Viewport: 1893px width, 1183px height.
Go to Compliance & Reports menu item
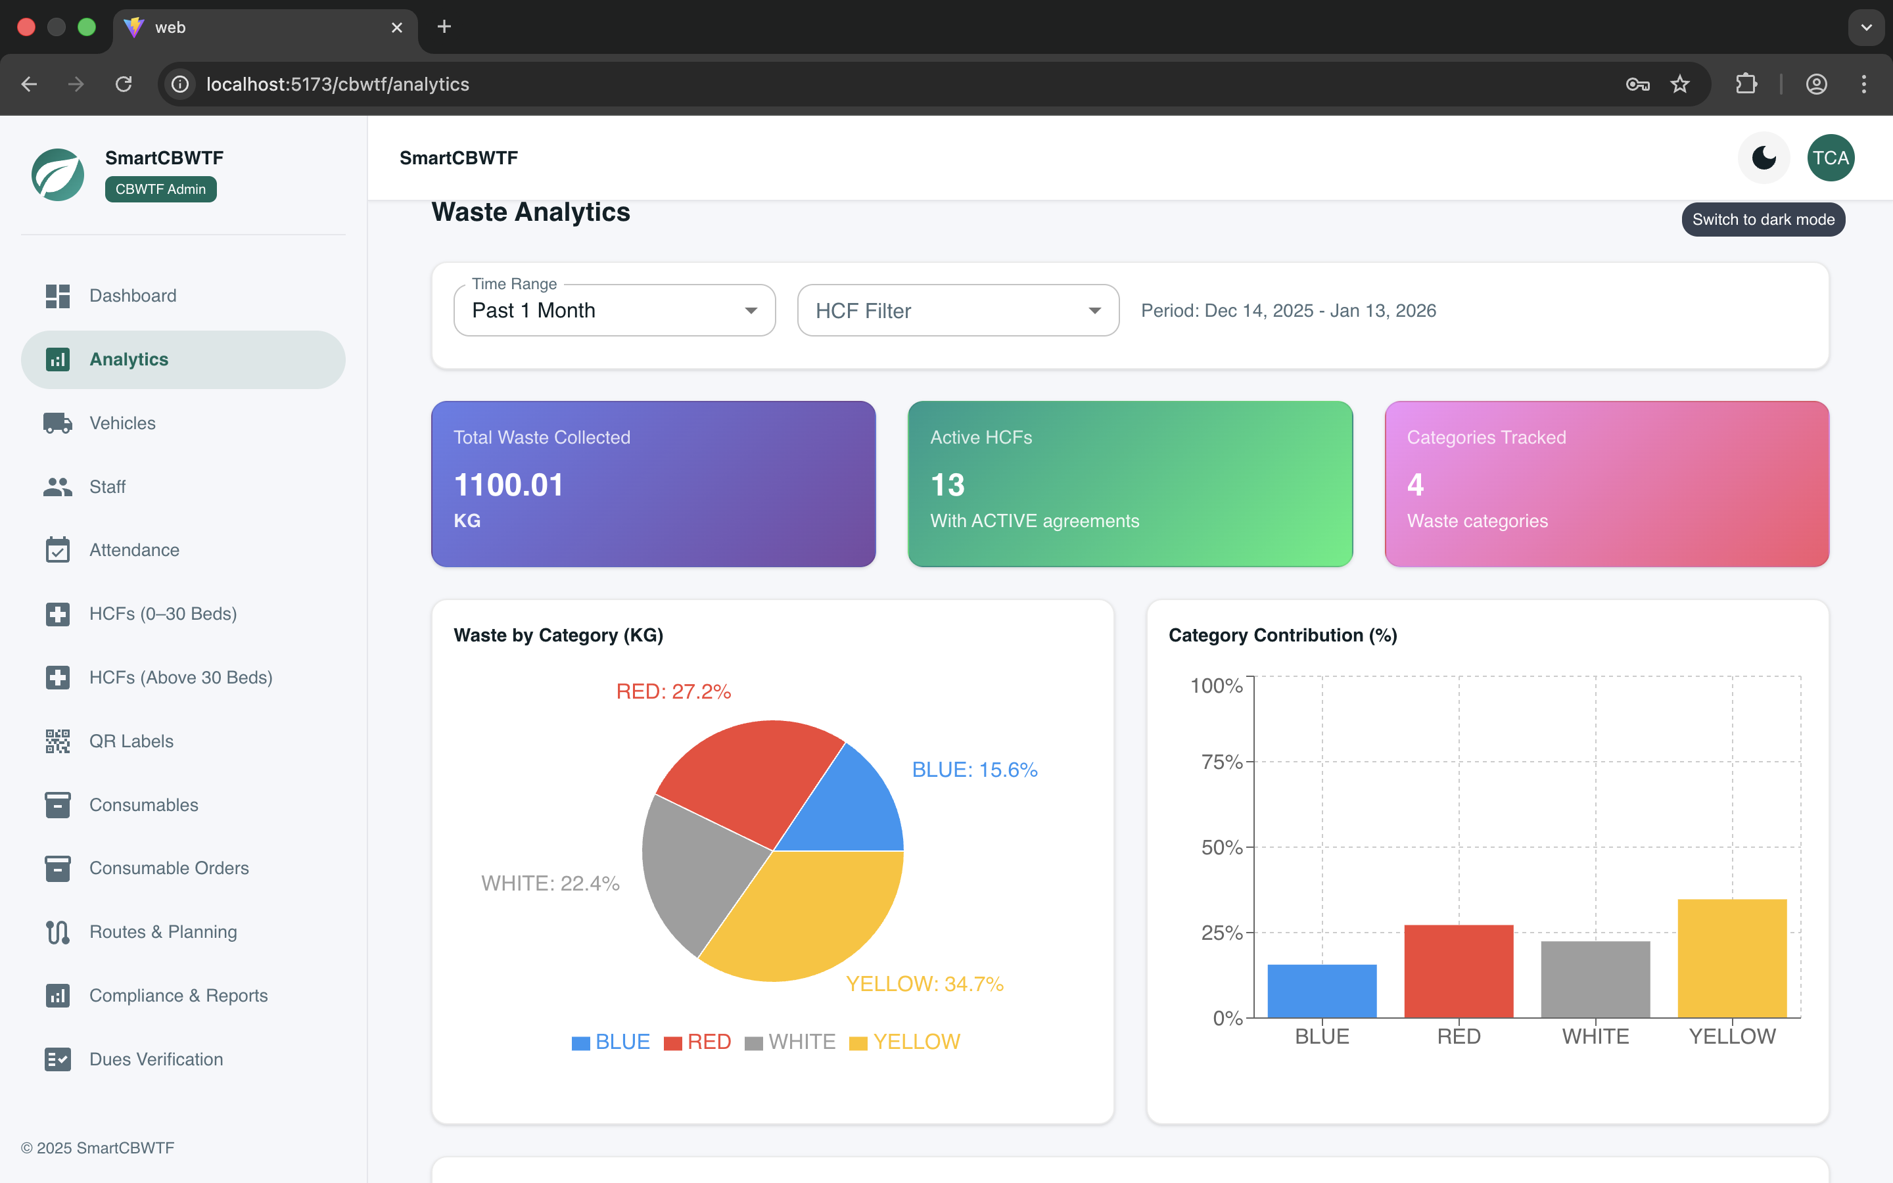point(178,995)
